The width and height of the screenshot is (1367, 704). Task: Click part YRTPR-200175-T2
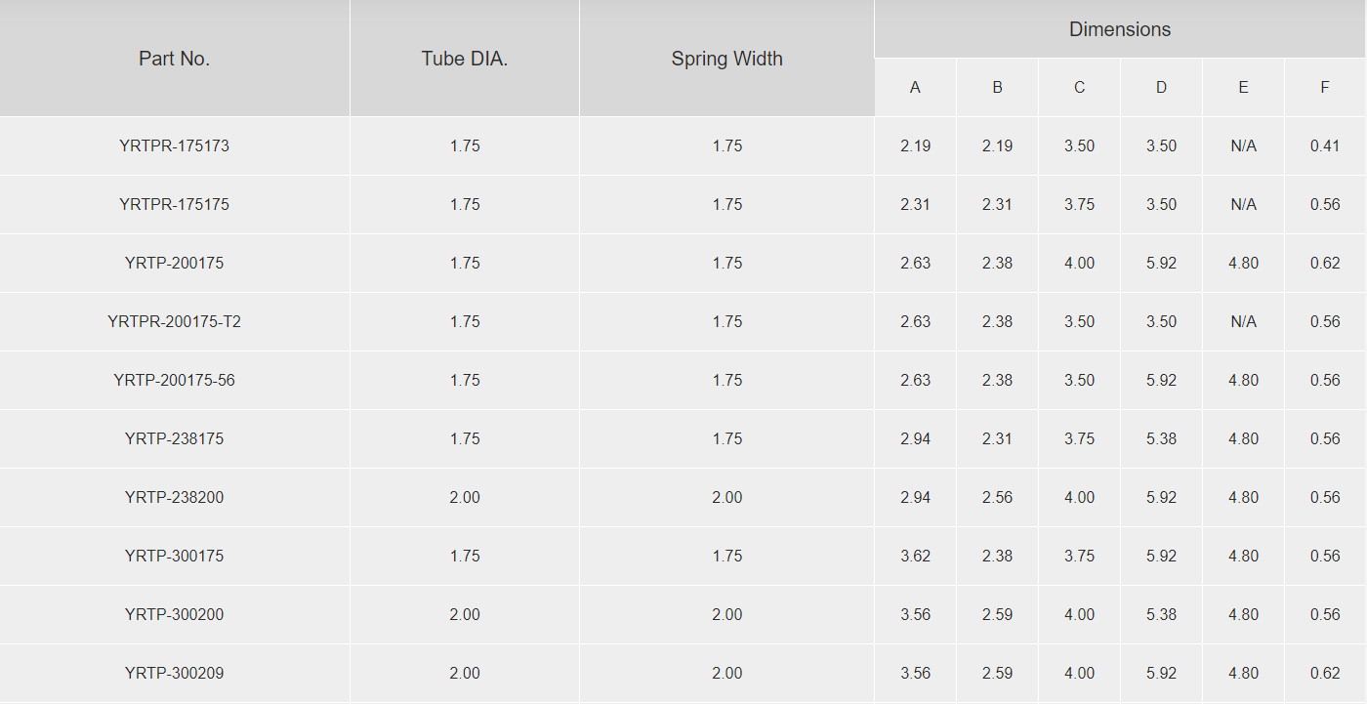[174, 322]
